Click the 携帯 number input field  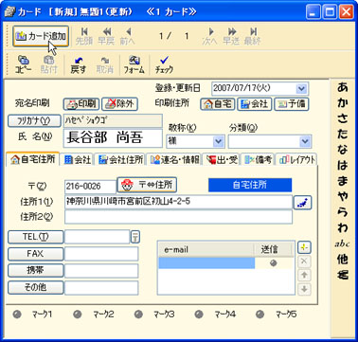pyautogui.click(x=101, y=271)
